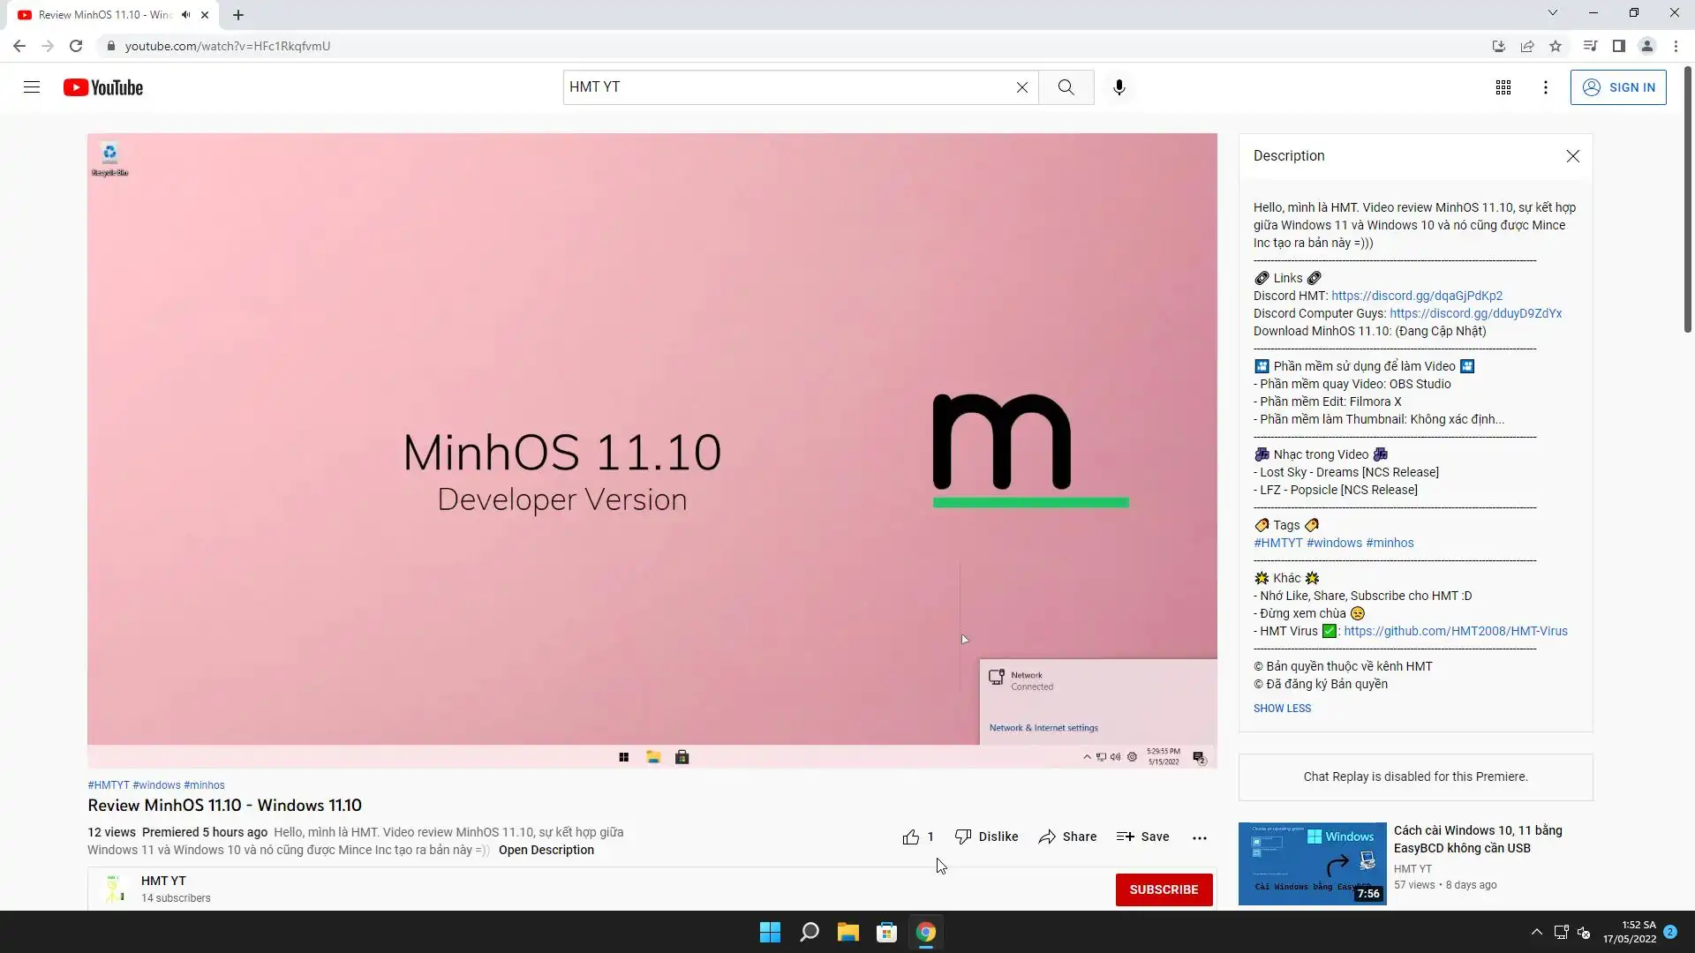Start voice search with microphone icon
The image size is (1695, 953).
click(1119, 87)
